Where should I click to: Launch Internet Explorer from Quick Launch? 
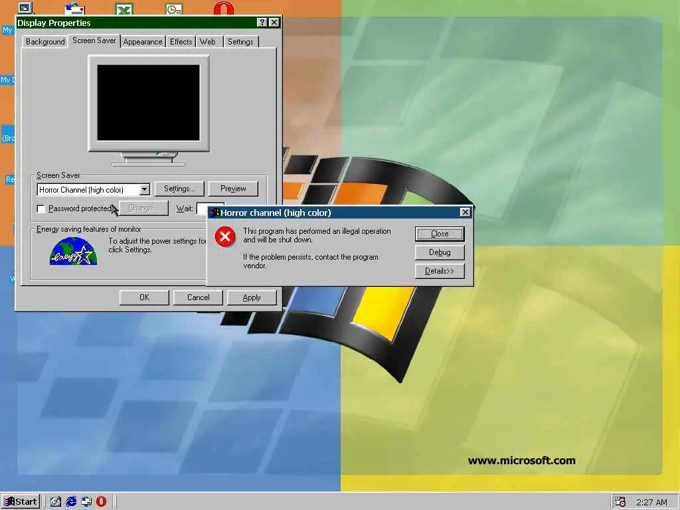71,502
